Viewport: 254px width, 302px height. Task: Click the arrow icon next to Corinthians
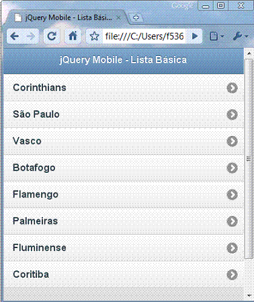[232, 88]
